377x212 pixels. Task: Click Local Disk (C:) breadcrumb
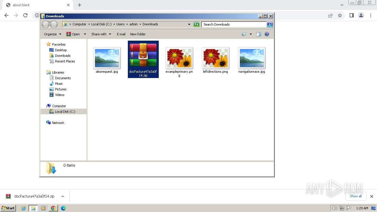(x=101, y=24)
